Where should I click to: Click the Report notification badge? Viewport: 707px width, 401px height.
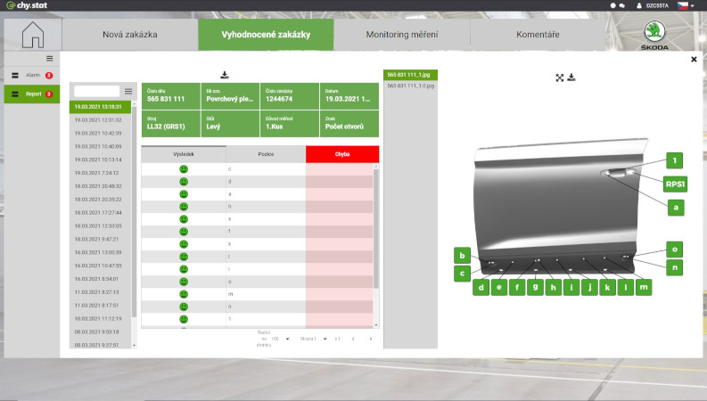point(49,94)
